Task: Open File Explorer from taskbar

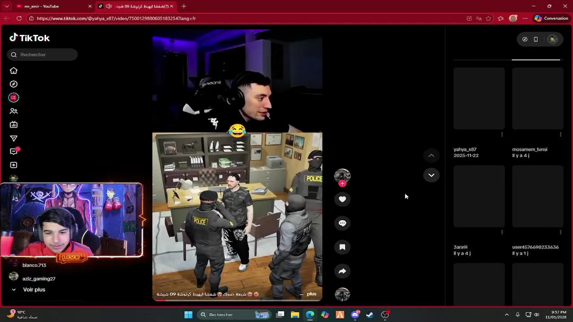Action: pos(295,315)
